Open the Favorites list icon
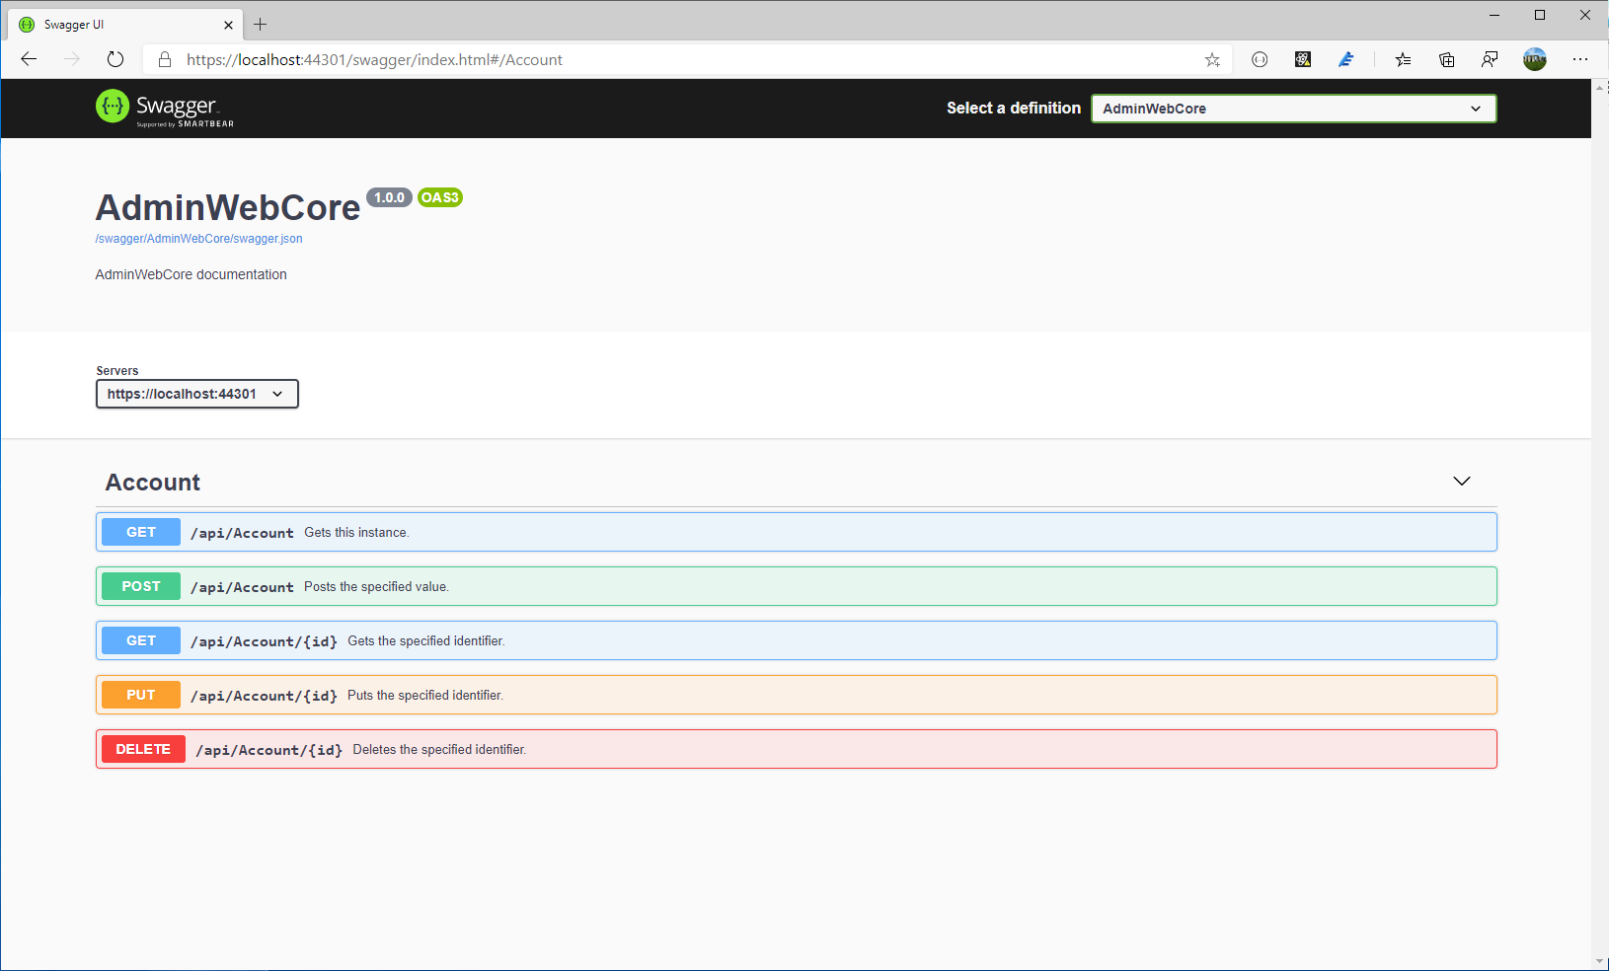This screenshot has width=1609, height=971. click(1403, 59)
